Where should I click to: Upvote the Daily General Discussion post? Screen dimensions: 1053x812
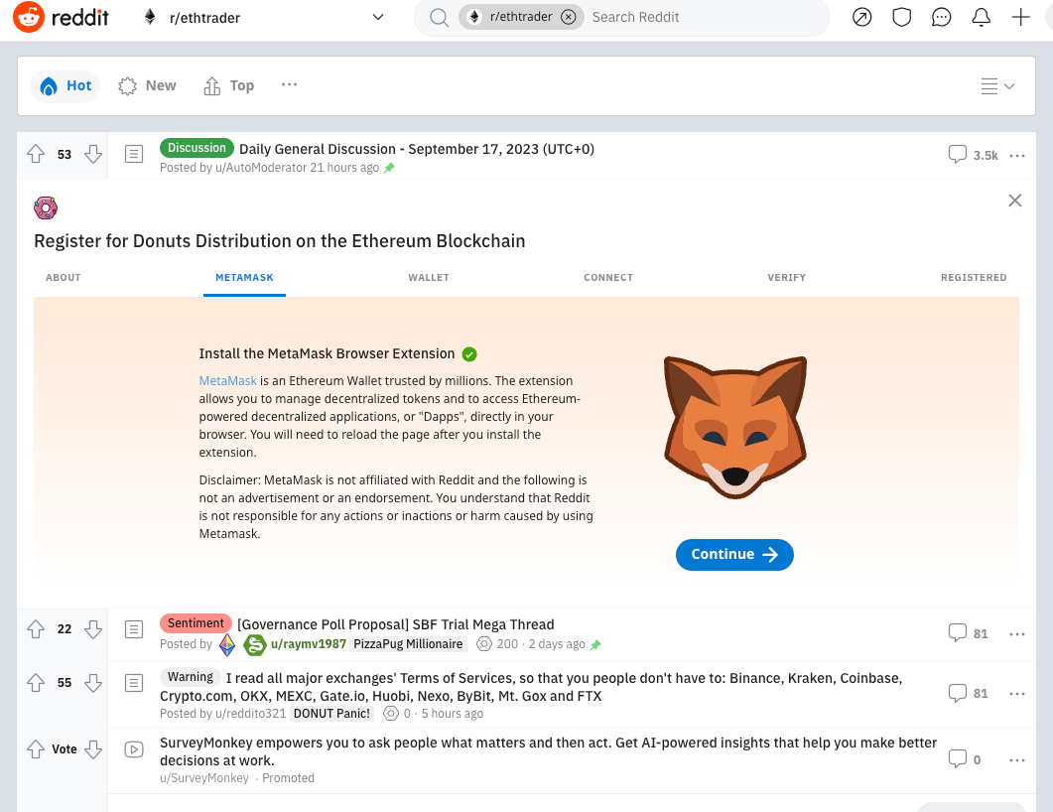(36, 155)
